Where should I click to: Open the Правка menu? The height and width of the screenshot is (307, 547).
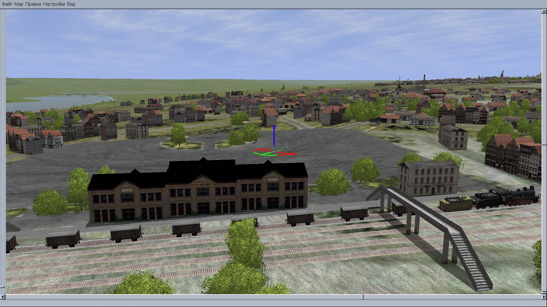point(33,4)
